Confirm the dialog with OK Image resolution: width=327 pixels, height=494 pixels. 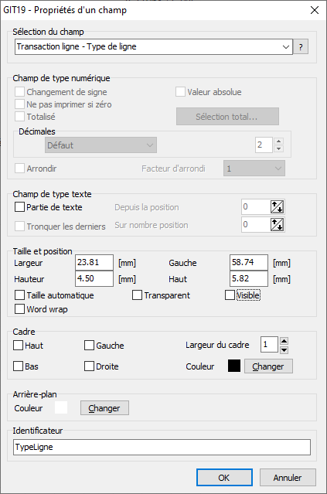pyautogui.click(x=224, y=478)
